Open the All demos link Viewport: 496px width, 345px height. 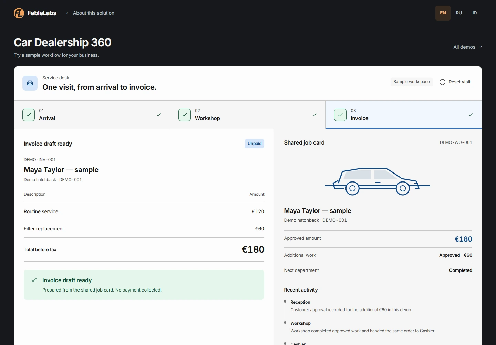coord(468,47)
